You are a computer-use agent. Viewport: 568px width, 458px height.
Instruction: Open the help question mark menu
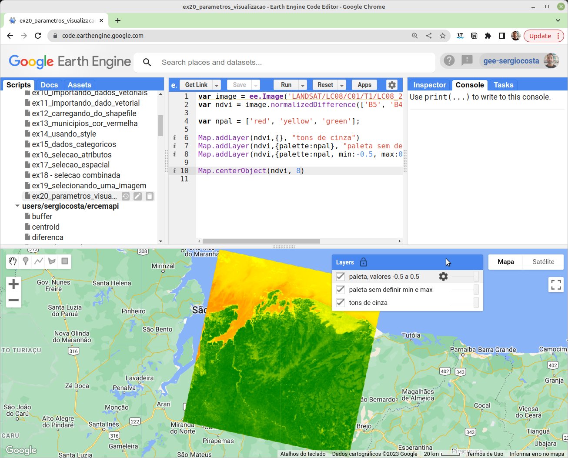point(449,60)
